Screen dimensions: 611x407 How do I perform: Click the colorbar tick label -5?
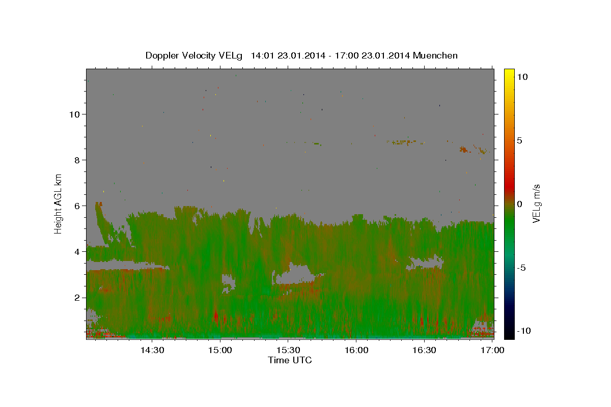(x=521, y=268)
